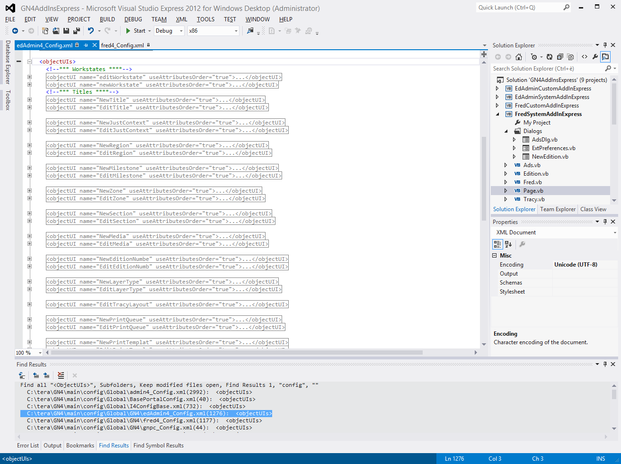Select the fred4_Config.xml(1177) find result
Image resolution: width=621 pixels, height=464 pixels.
pyautogui.click(x=144, y=420)
